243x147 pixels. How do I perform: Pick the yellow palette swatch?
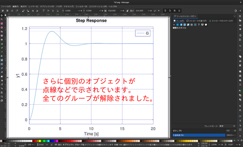[x=40, y=141]
